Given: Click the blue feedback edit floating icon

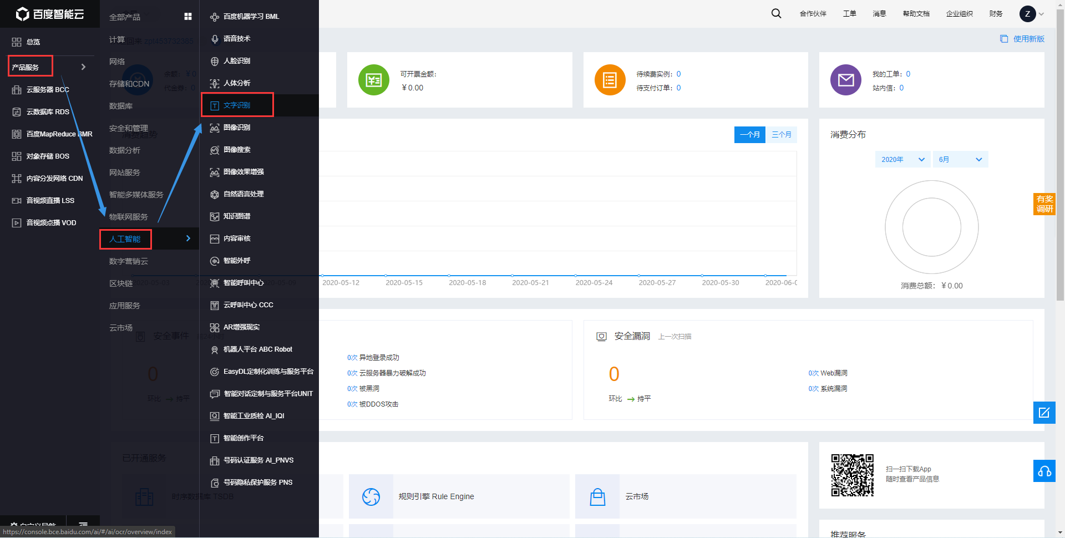Looking at the screenshot, I should click(1044, 413).
